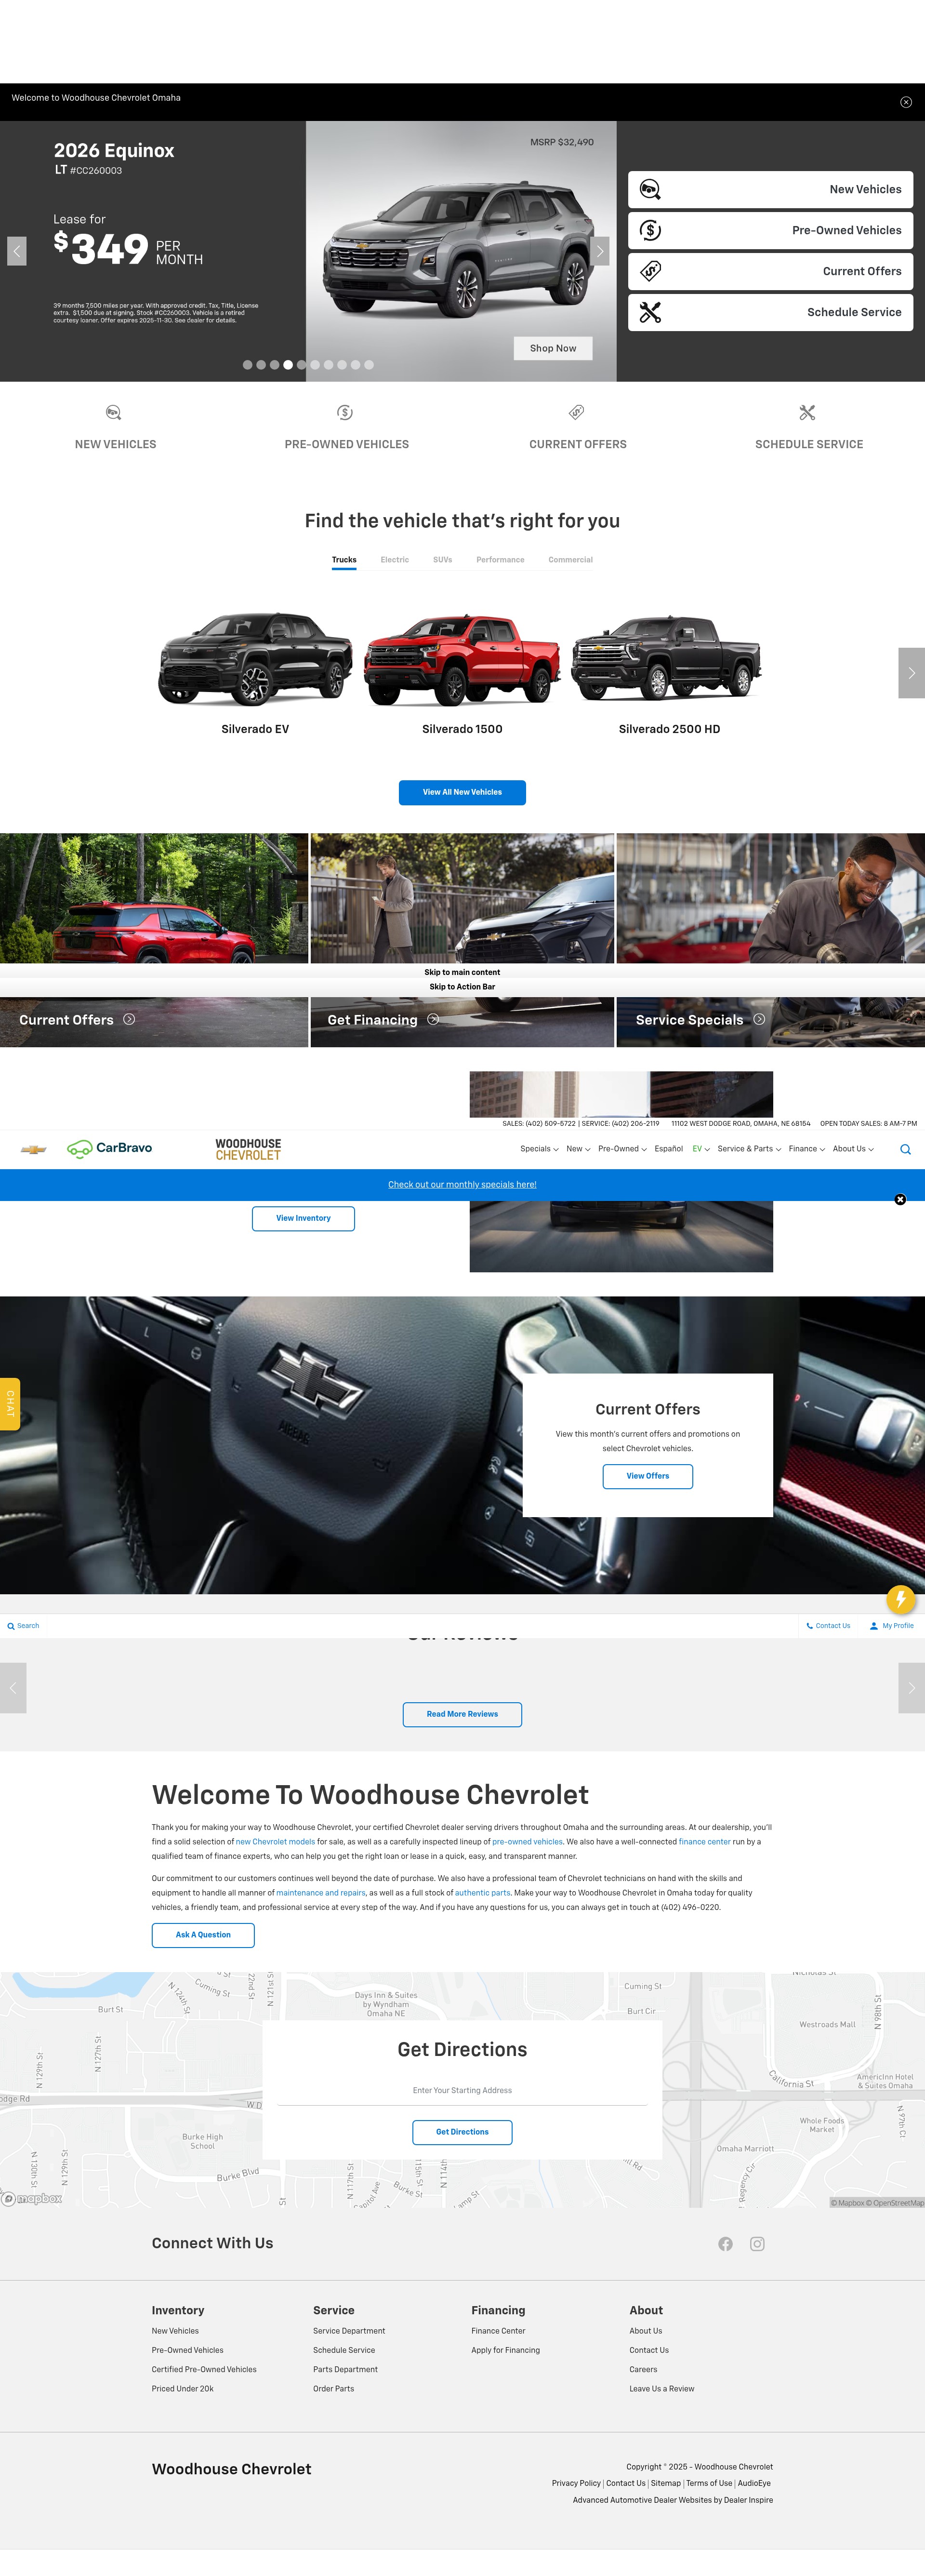Open the Get Financing tile arrow
The width and height of the screenshot is (925, 2576).
[433, 1019]
